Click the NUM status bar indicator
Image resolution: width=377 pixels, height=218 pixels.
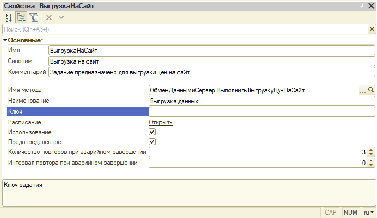pyautogui.click(x=350, y=213)
